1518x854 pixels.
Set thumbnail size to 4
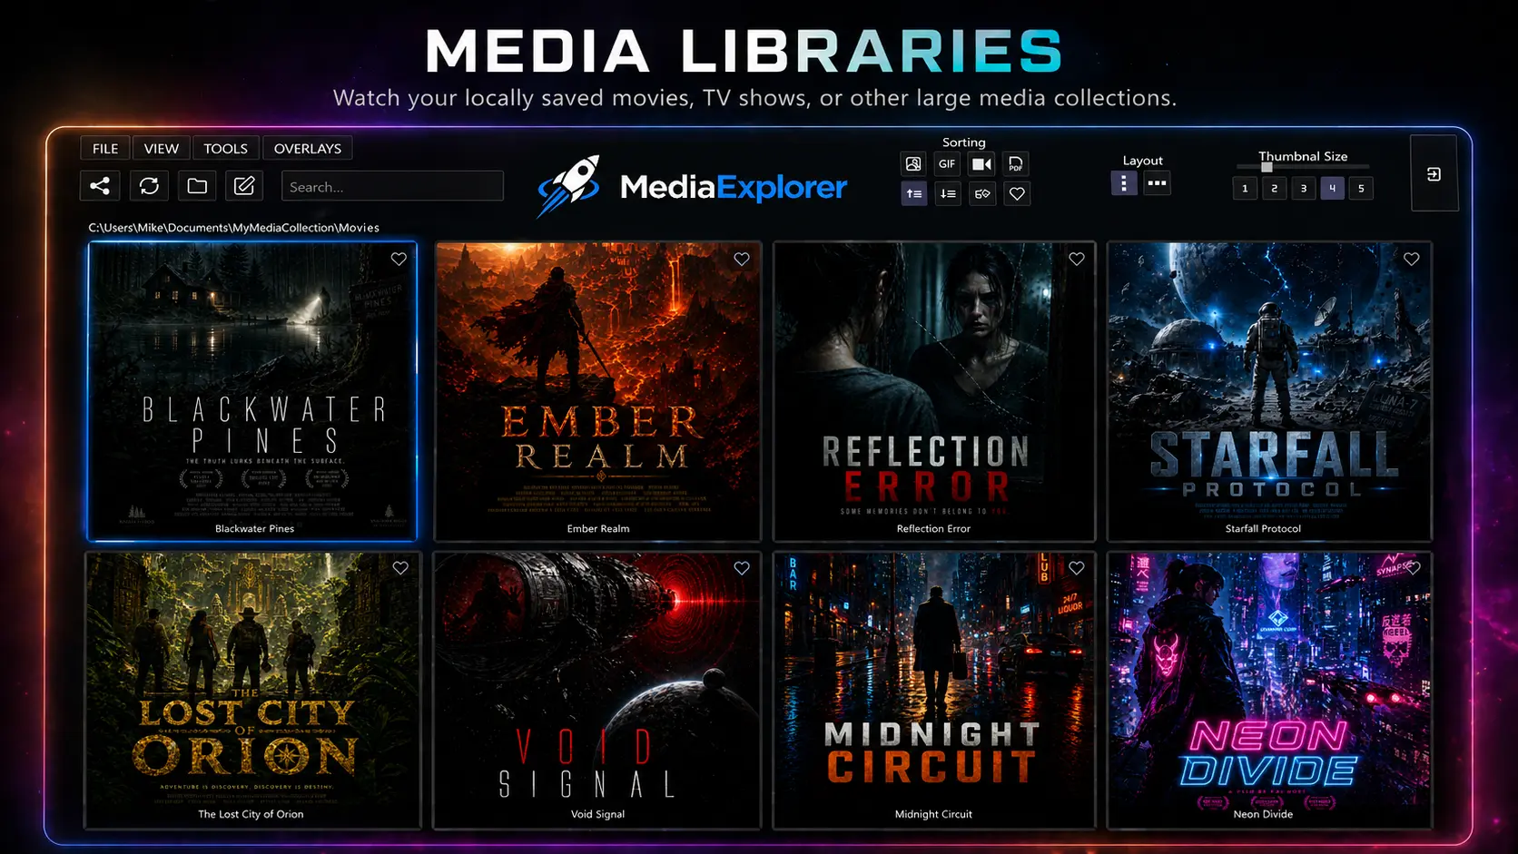1332,189
